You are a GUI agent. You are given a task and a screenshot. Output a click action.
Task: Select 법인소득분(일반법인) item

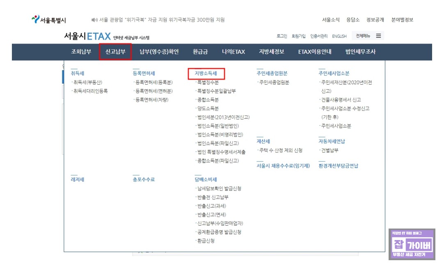pyautogui.click(x=218, y=126)
